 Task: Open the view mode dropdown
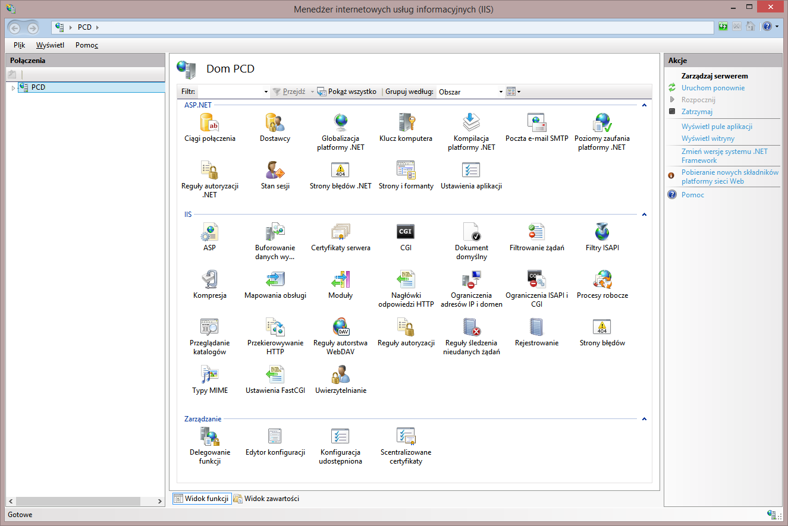pyautogui.click(x=514, y=92)
